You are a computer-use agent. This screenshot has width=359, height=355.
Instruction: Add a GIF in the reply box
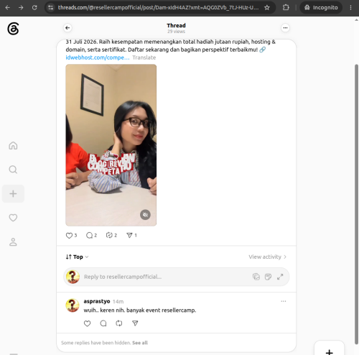[268, 277]
